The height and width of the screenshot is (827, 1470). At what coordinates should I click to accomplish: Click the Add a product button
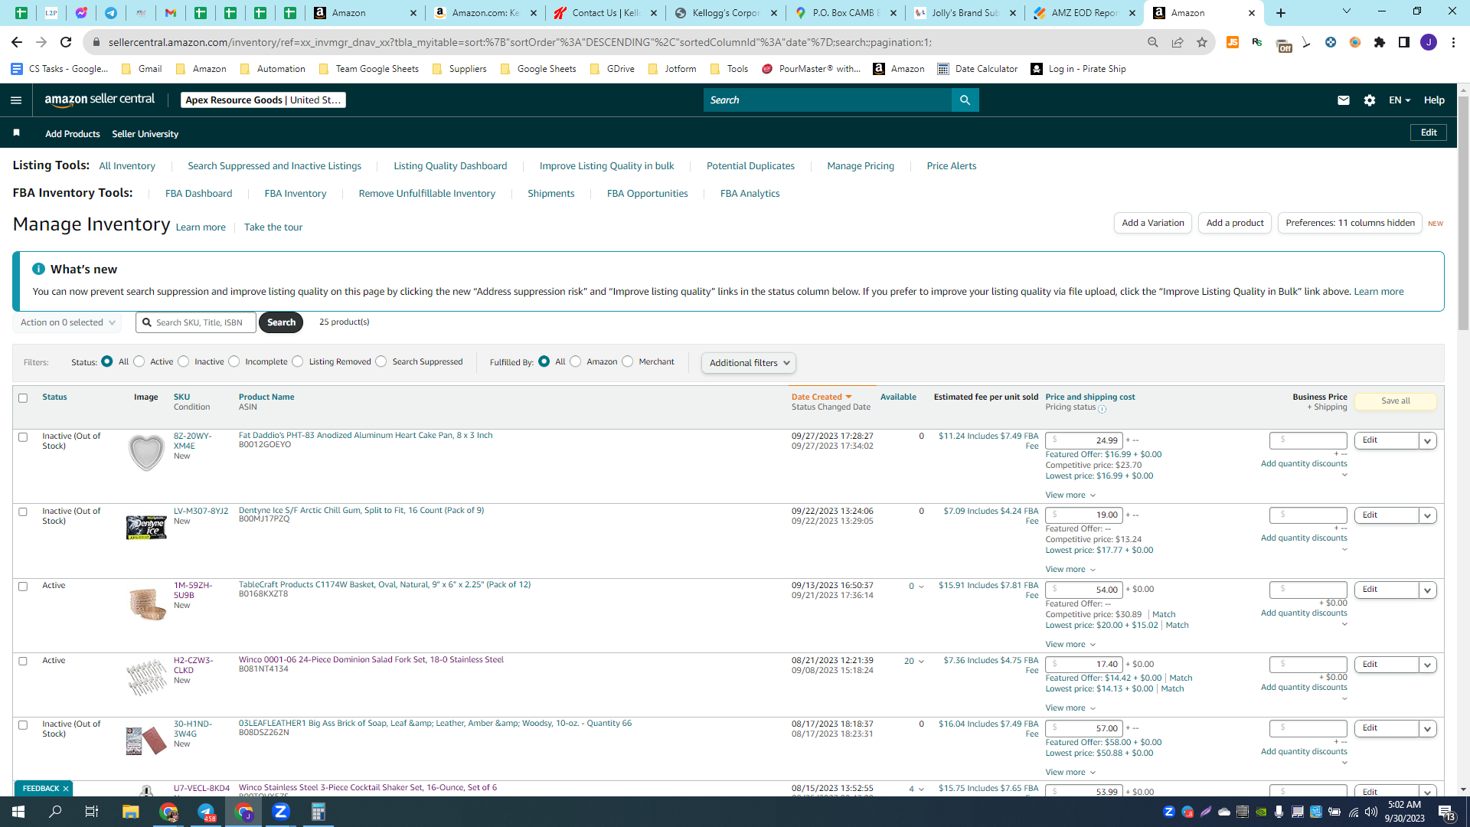point(1234,223)
